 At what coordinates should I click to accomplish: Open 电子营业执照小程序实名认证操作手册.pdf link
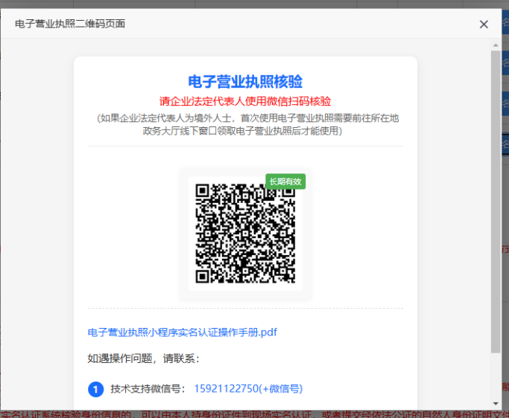click(x=183, y=332)
